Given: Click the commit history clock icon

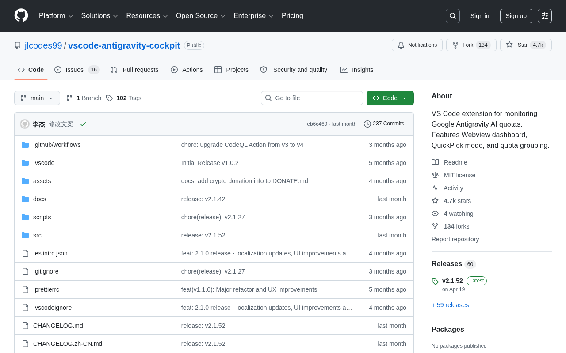Looking at the screenshot, I should point(367,124).
